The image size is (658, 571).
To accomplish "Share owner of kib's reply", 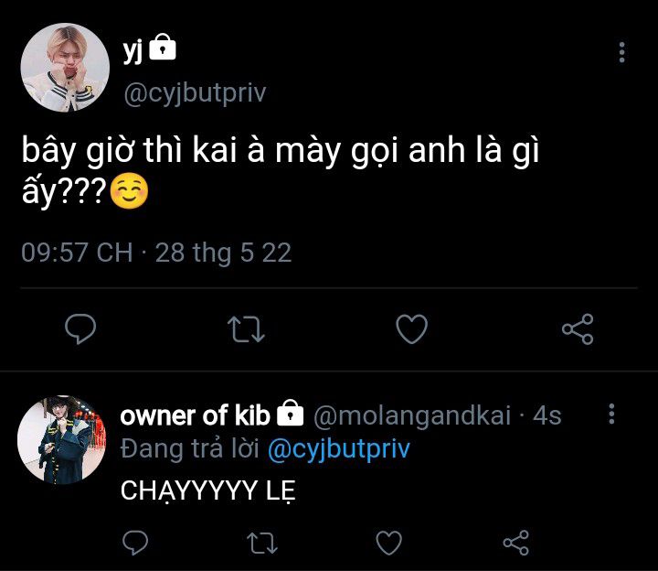I will tap(516, 543).
